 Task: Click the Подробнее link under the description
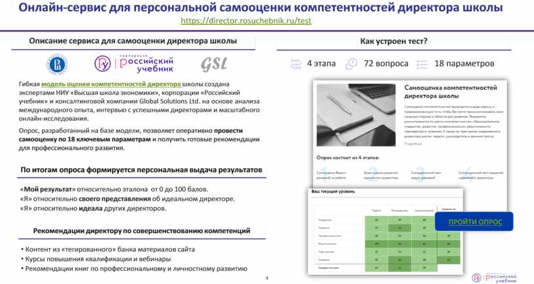coord(413,144)
